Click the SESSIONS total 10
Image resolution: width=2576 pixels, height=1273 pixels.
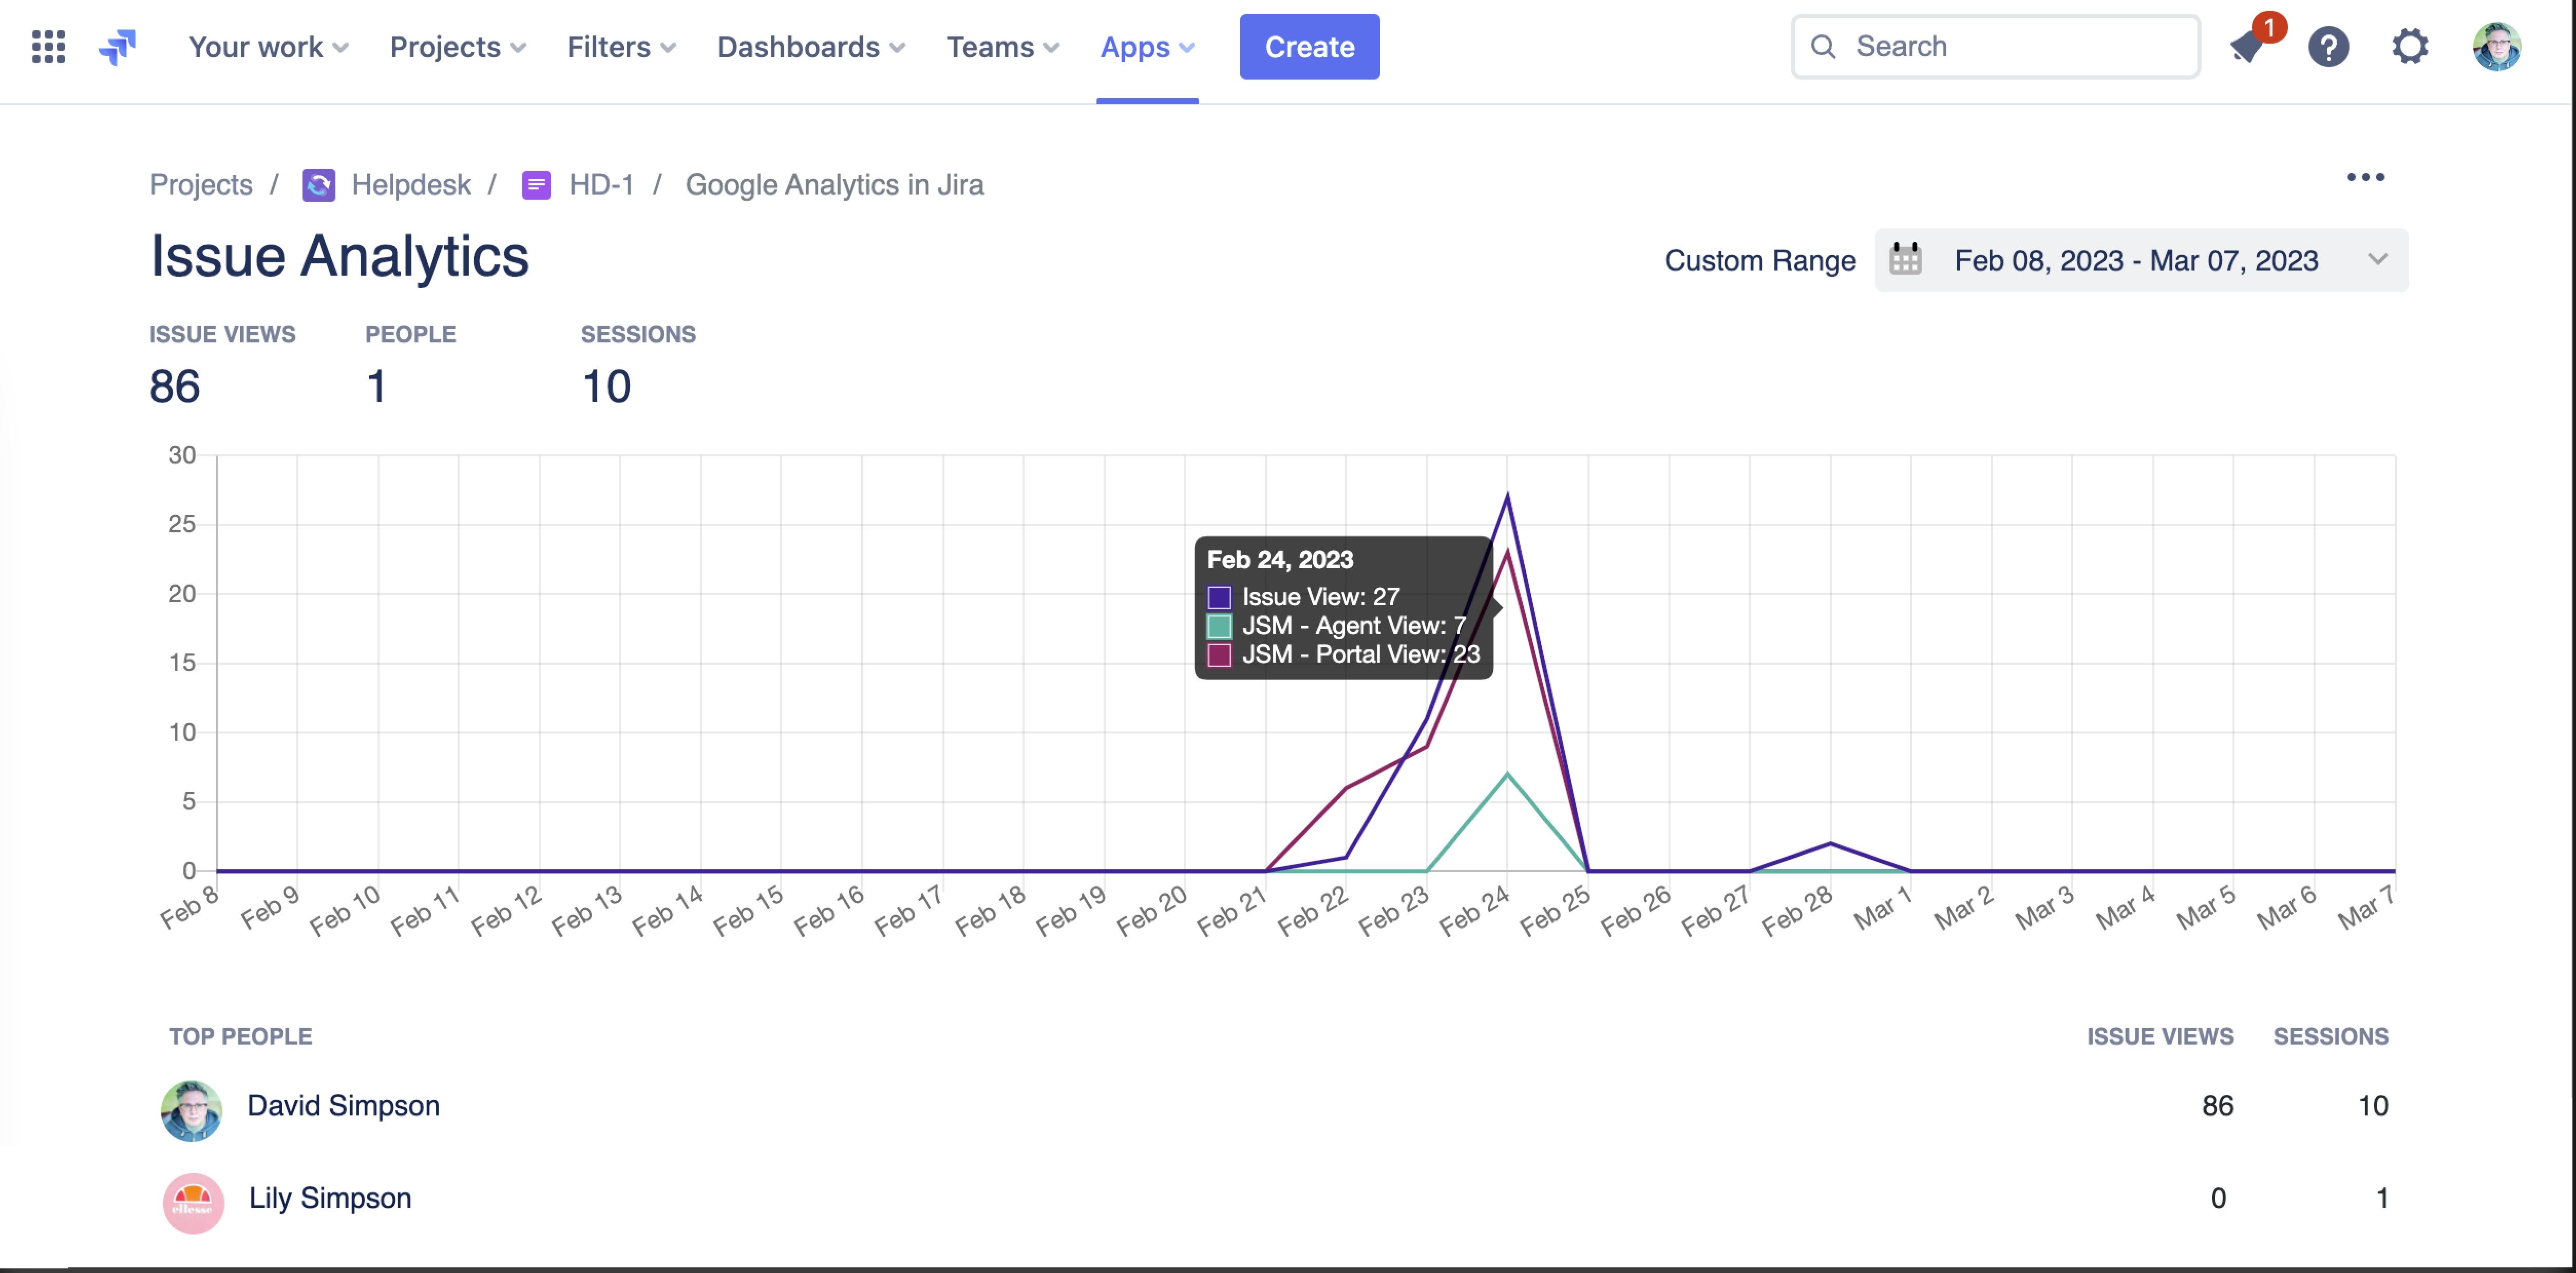pyautogui.click(x=606, y=385)
